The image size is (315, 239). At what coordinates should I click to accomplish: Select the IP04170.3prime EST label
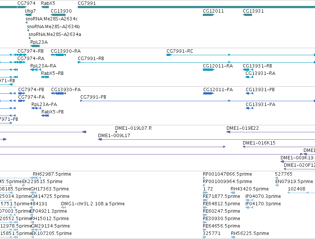[263, 204]
